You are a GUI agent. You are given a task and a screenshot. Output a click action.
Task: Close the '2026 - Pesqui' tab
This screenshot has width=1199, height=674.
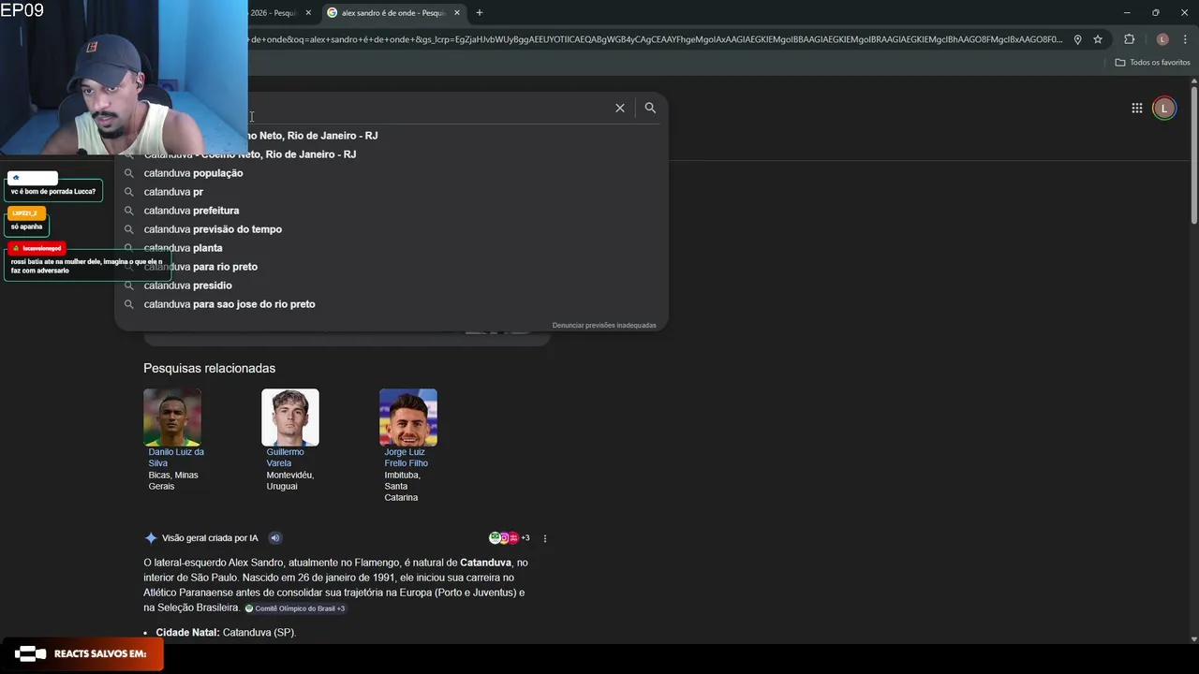click(x=308, y=13)
